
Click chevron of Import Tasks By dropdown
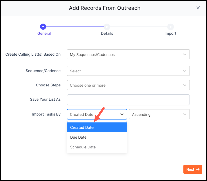click(122, 114)
